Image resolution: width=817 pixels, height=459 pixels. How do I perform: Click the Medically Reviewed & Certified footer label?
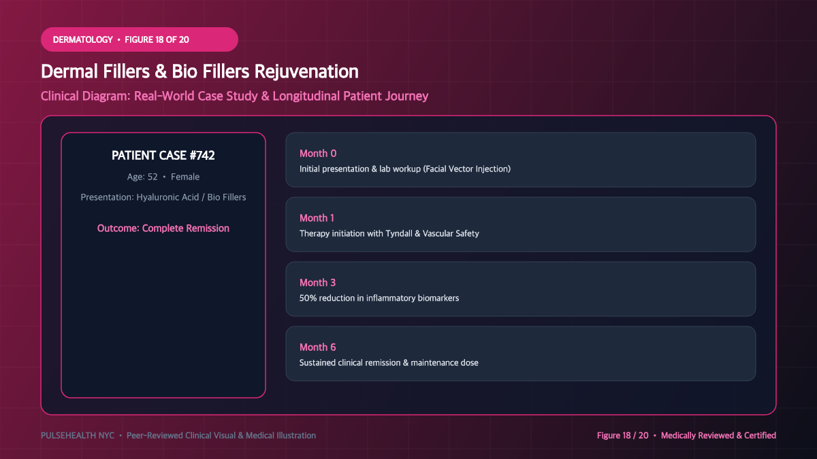tap(718, 435)
